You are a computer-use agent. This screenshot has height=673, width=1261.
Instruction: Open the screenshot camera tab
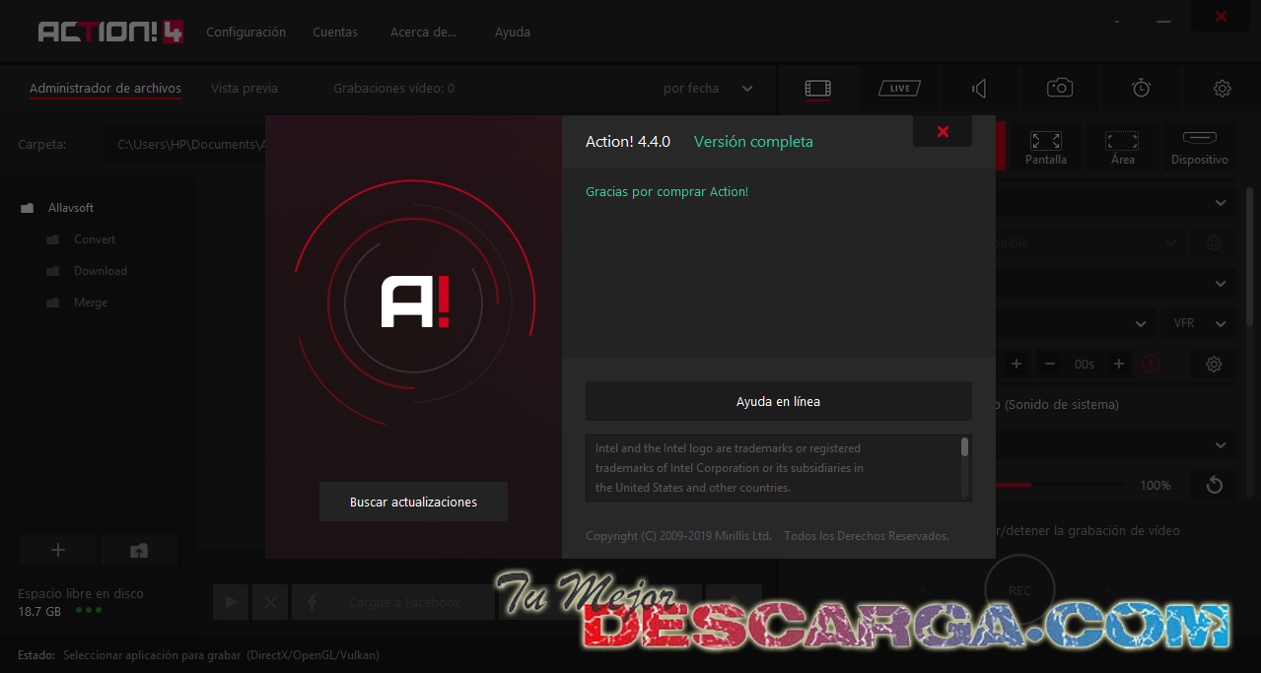tap(1060, 88)
